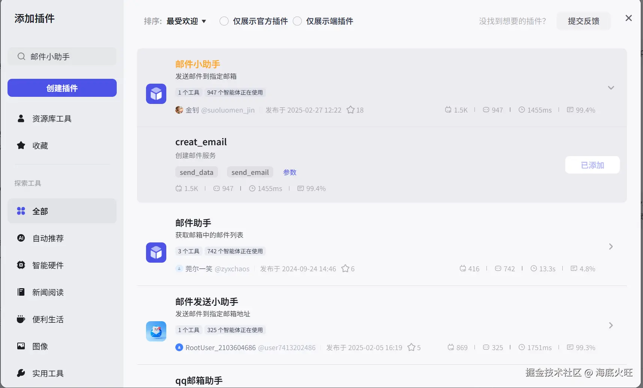Open 便利生活 category
The width and height of the screenshot is (643, 388).
tap(62, 319)
